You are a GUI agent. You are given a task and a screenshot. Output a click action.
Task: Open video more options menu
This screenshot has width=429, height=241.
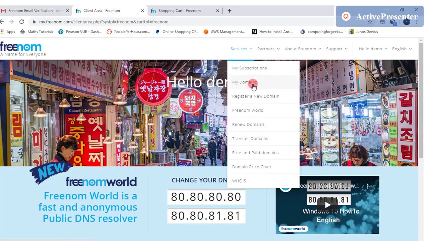(368, 186)
